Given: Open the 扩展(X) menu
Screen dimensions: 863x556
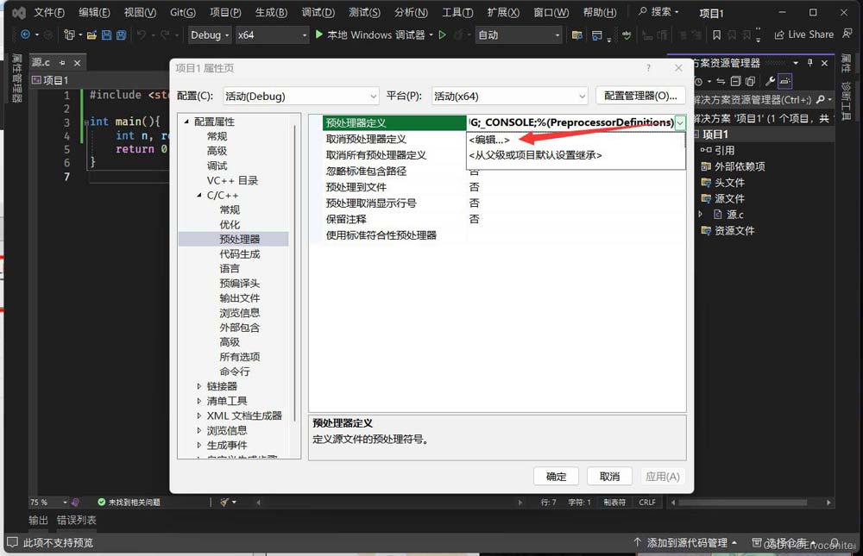Looking at the screenshot, I should [503, 12].
